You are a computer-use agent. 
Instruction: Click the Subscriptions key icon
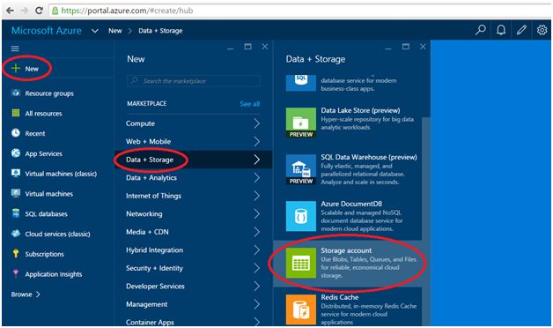16,254
